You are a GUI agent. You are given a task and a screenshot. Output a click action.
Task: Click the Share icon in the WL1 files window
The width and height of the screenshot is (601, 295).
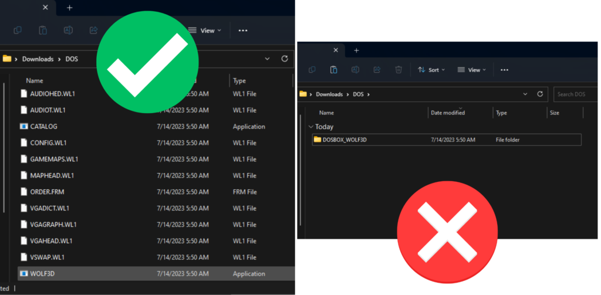coord(93,30)
